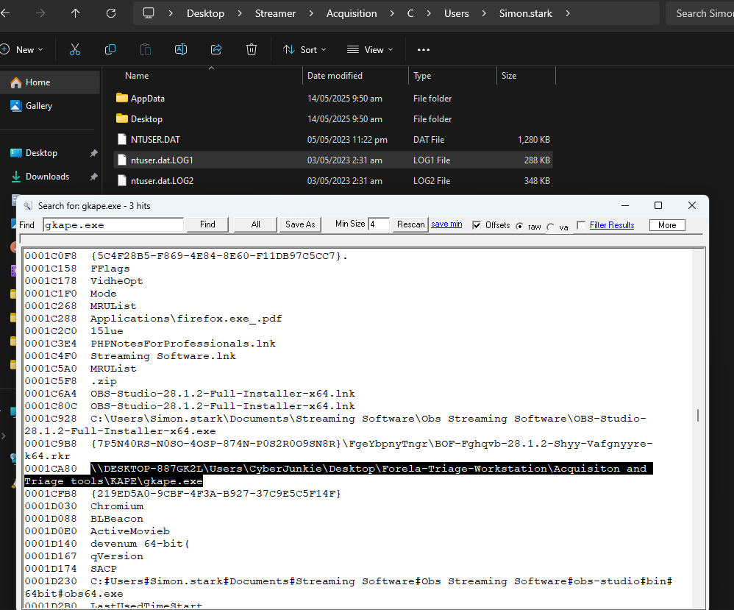The height and width of the screenshot is (610, 734).
Task: Click the Share icon
Action: point(216,49)
